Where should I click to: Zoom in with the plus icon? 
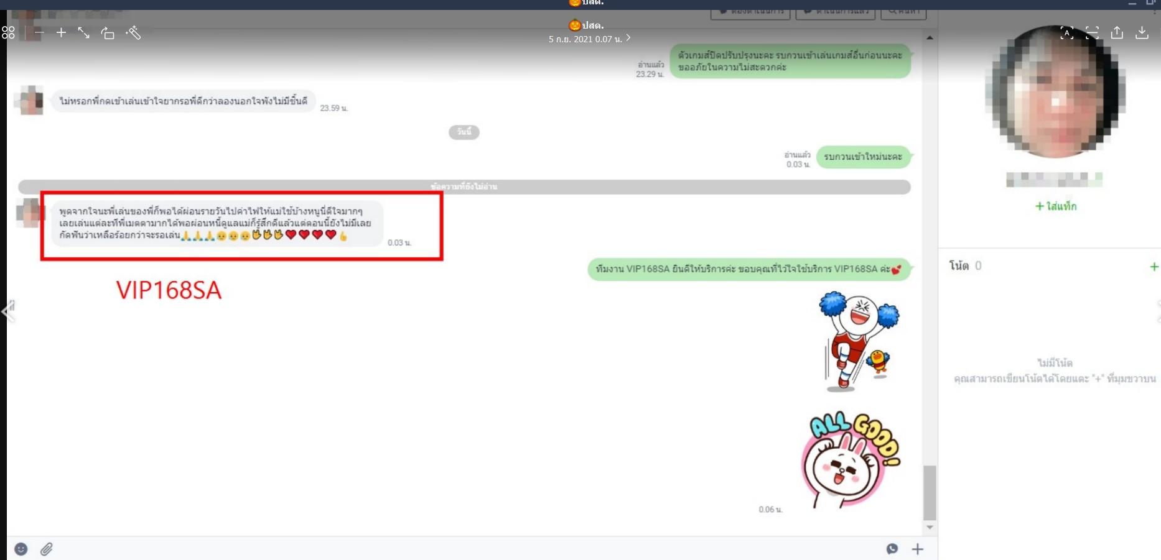click(61, 32)
